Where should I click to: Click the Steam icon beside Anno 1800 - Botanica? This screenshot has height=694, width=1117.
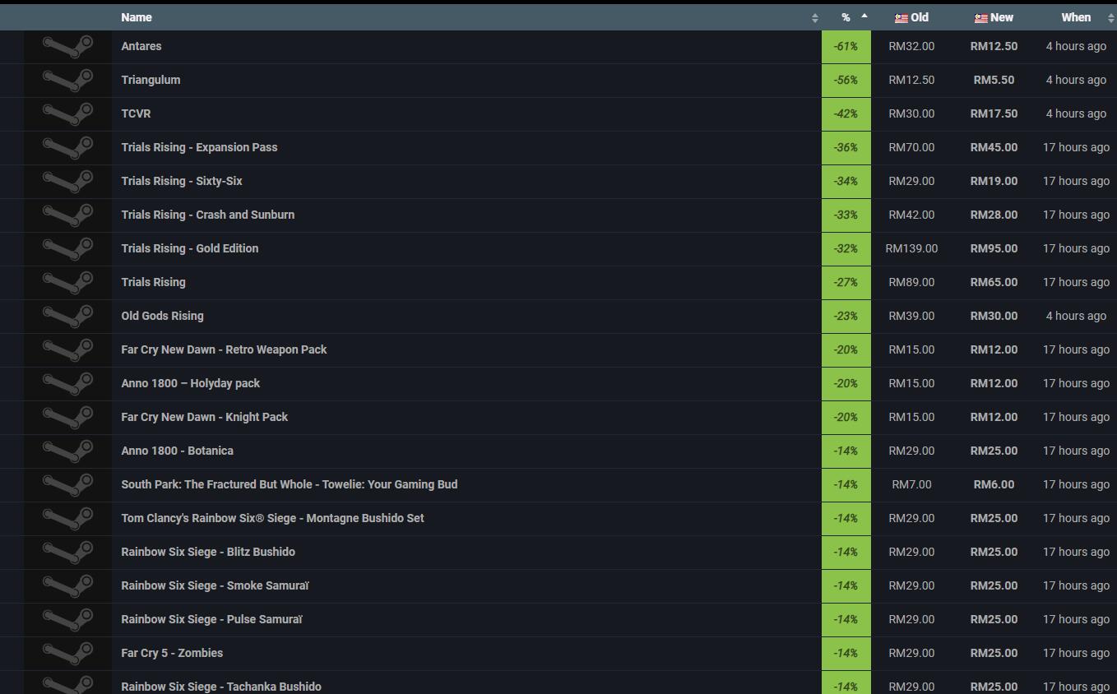pyautogui.click(x=67, y=451)
